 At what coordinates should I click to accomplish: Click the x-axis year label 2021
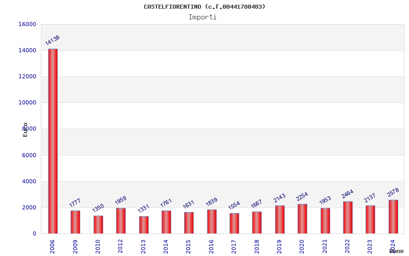(325, 246)
